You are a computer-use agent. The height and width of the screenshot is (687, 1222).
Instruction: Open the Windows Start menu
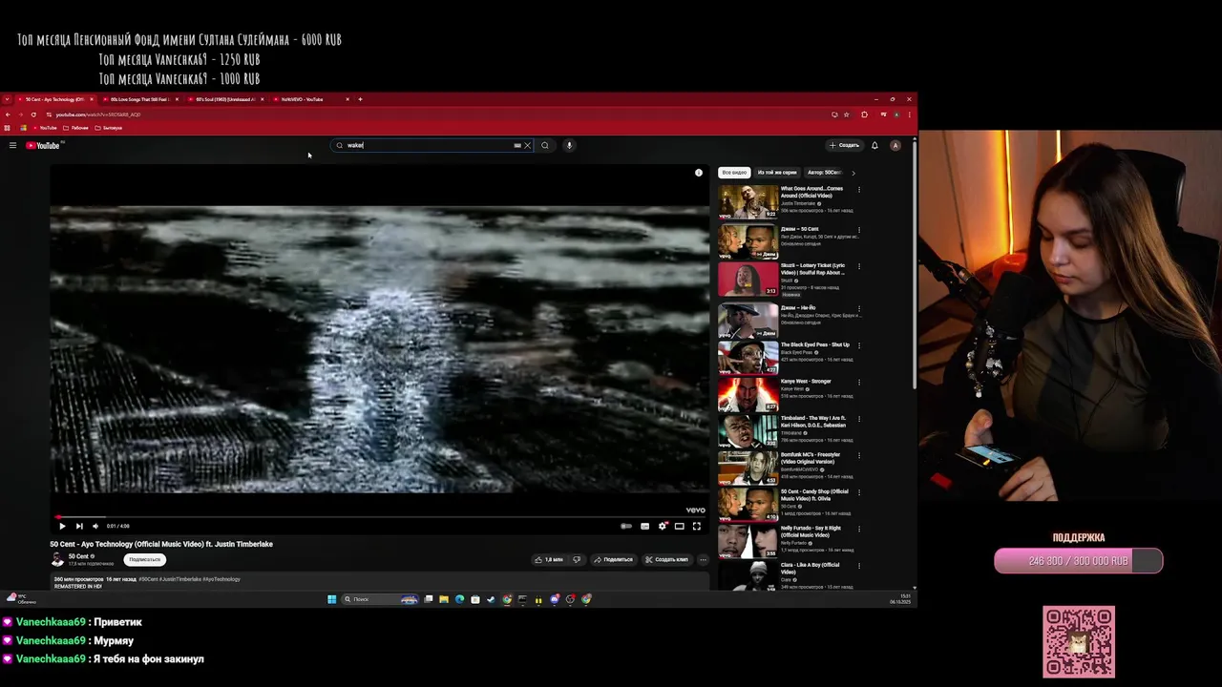tap(332, 599)
